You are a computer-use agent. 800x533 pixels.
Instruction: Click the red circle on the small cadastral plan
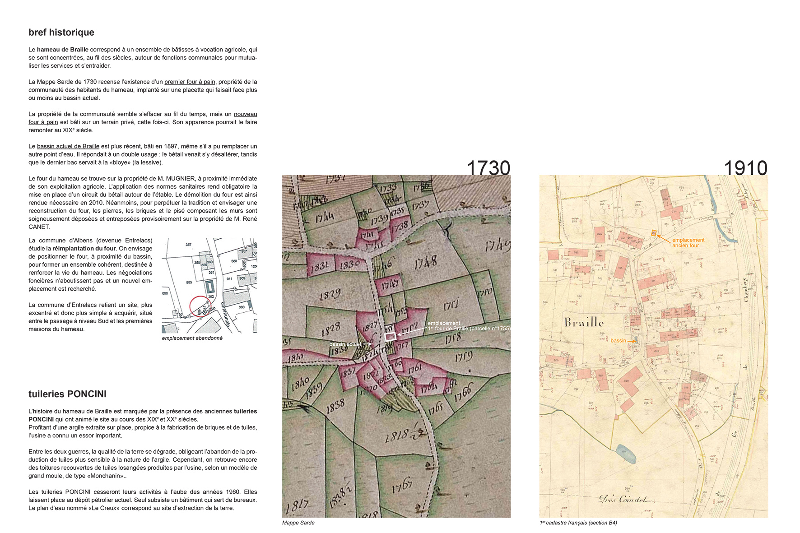(199, 306)
